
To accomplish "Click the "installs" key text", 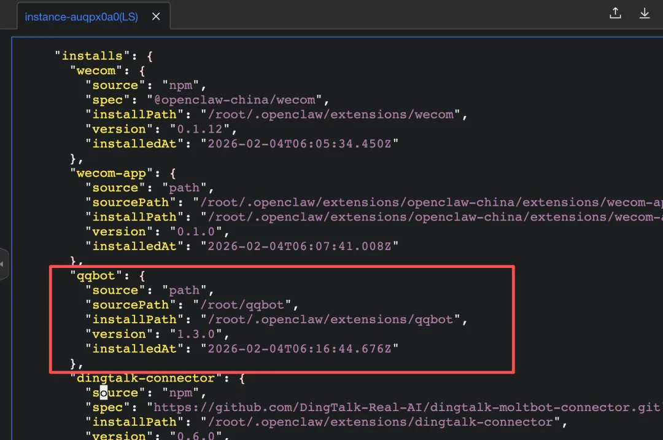I will (x=92, y=56).
